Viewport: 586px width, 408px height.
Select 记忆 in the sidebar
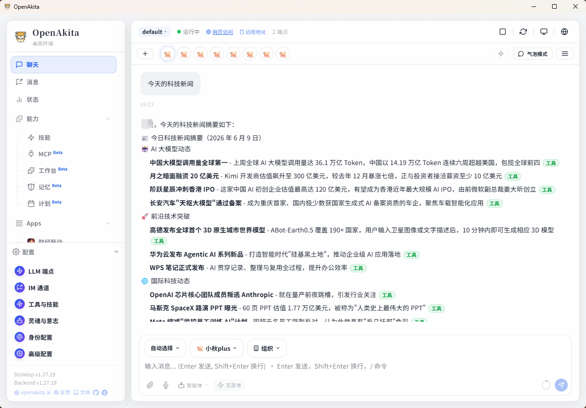click(x=70, y=187)
